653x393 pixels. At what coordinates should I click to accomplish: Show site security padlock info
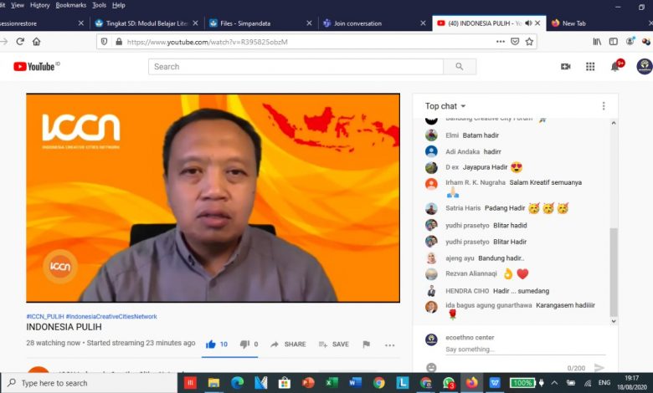click(x=119, y=42)
